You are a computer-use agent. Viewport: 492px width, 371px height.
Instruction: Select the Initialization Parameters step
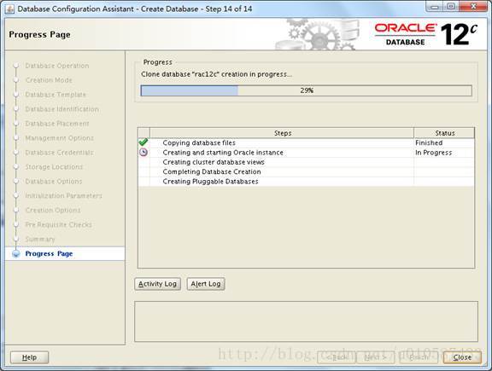click(x=64, y=195)
